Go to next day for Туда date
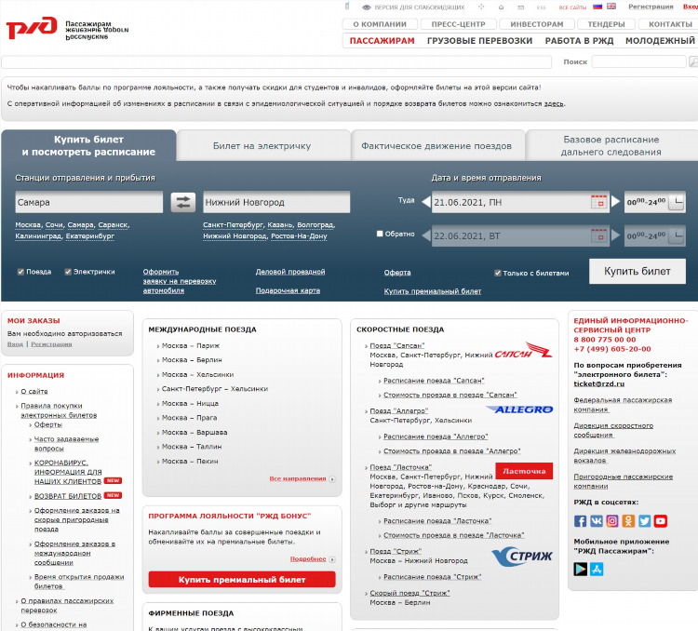The image size is (698, 631). 616,202
